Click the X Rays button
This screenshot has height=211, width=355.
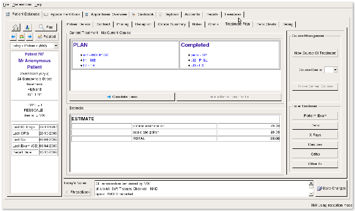pyautogui.click(x=315, y=135)
